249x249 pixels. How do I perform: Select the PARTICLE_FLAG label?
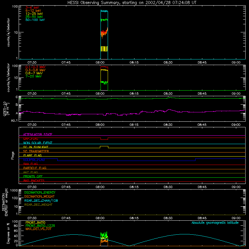pos(35,168)
